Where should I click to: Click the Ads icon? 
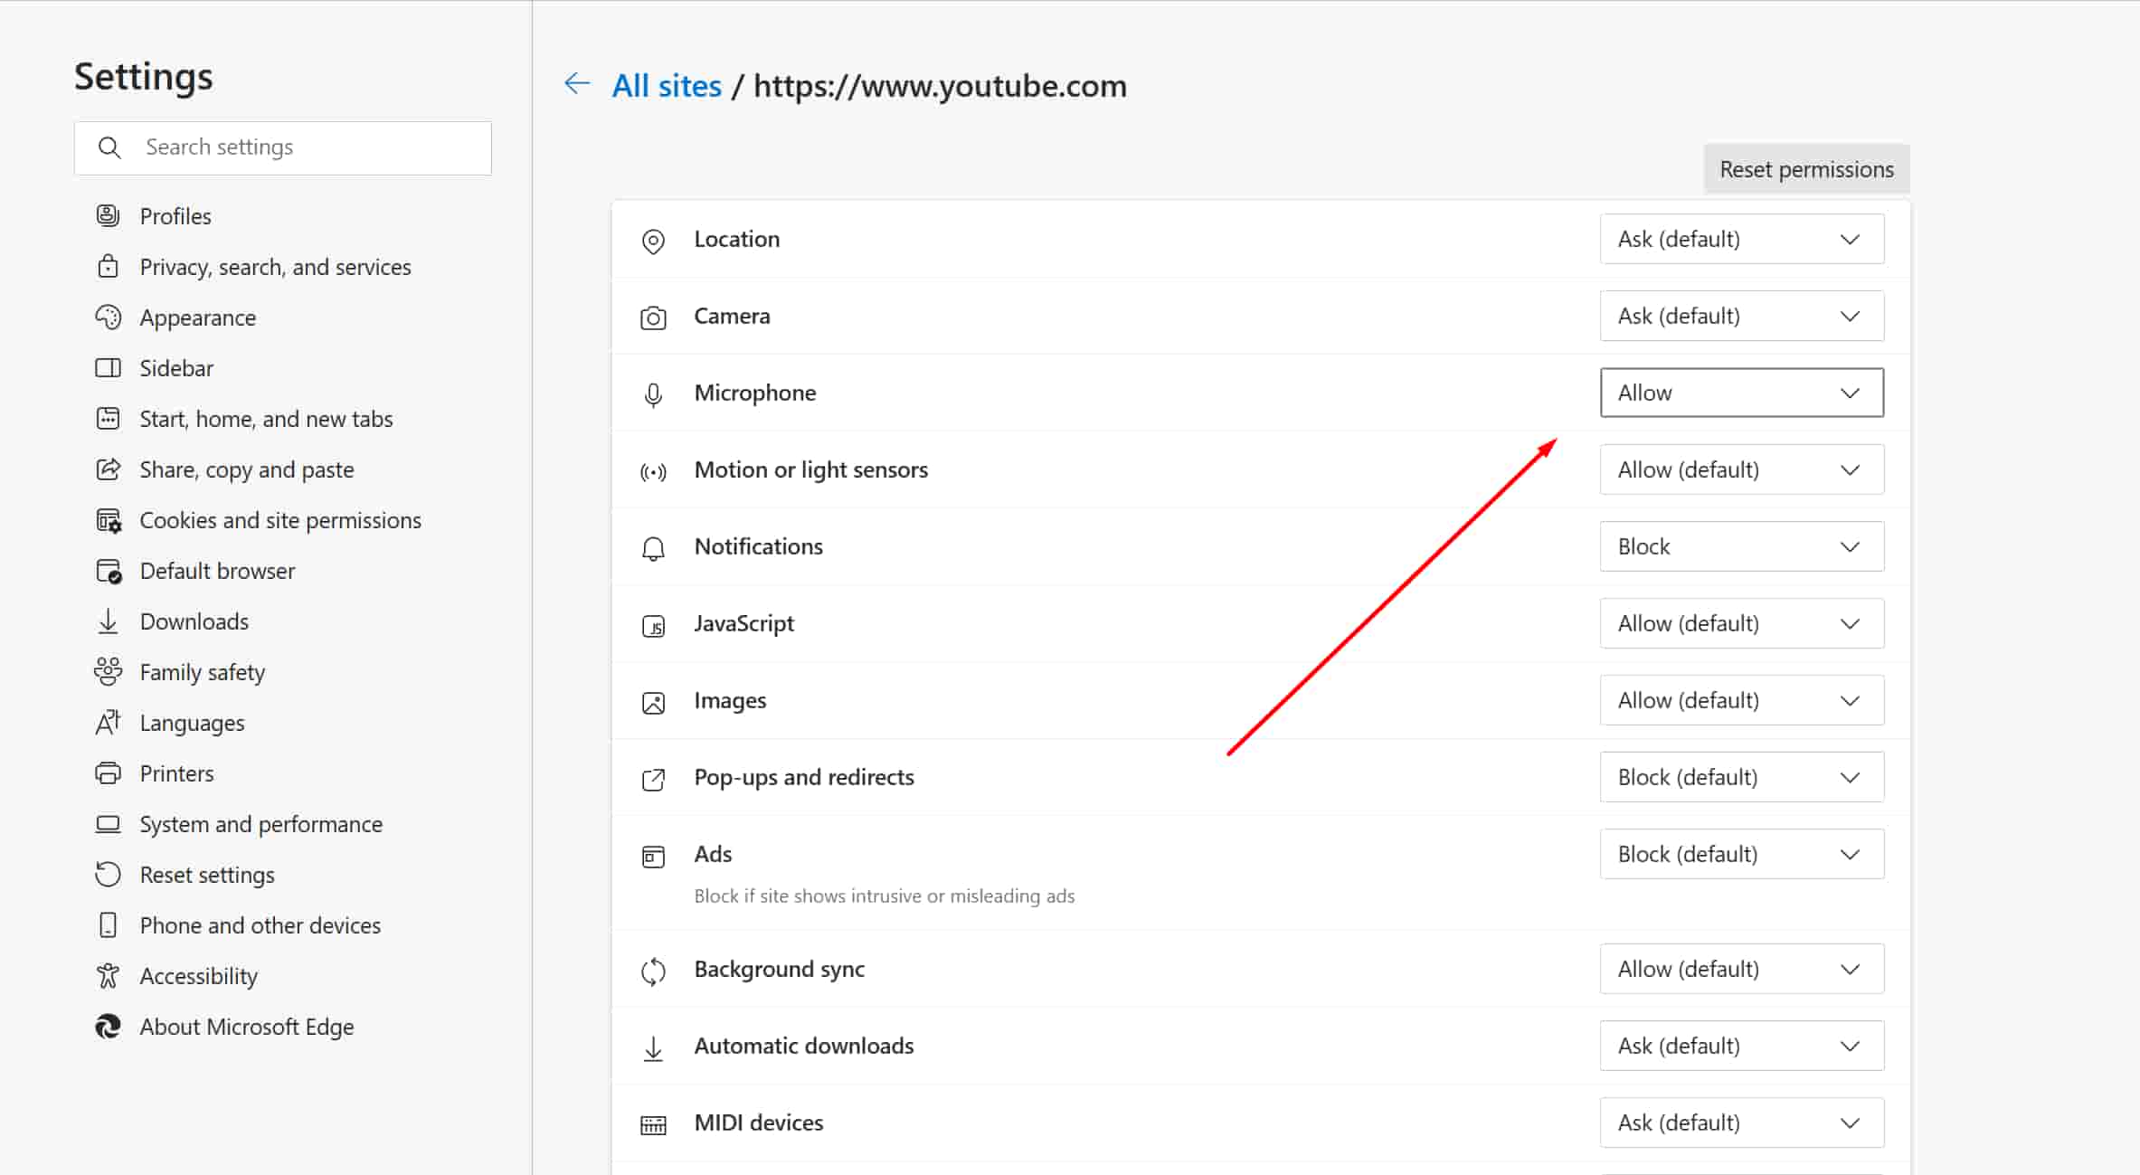(653, 856)
